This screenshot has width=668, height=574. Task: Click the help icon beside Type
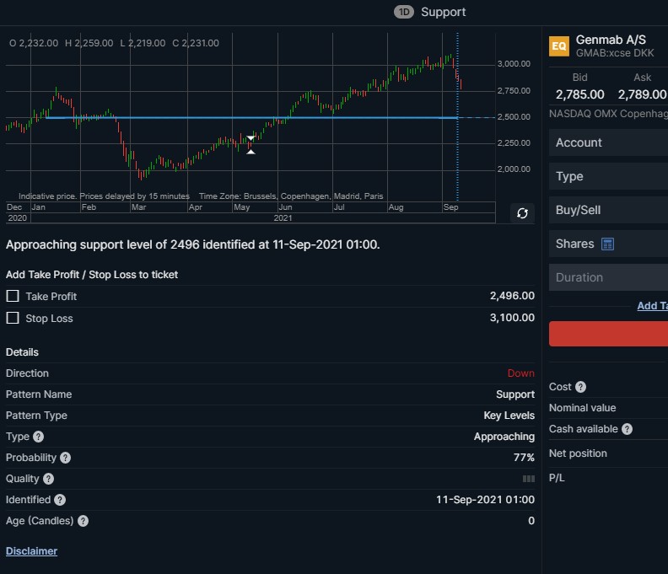click(38, 437)
